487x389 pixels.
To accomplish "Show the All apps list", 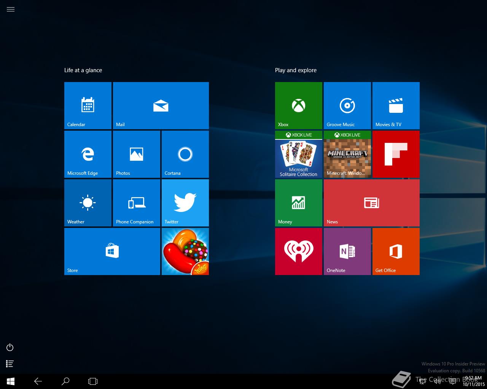I will [x=10, y=364].
